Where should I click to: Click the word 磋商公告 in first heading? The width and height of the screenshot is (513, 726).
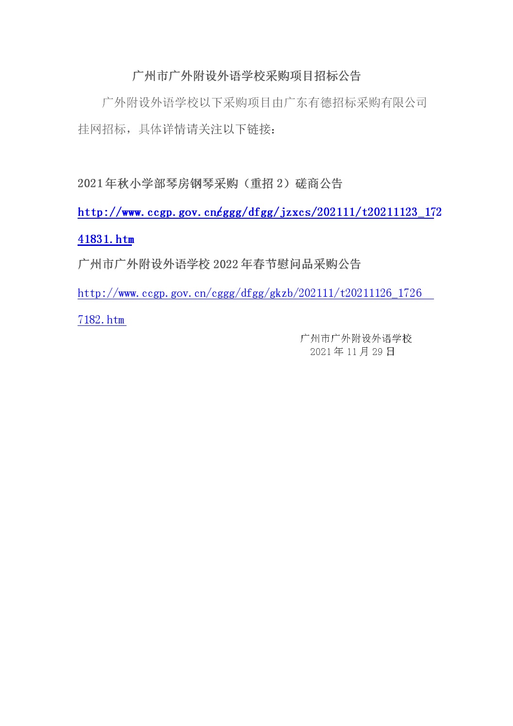point(319,184)
